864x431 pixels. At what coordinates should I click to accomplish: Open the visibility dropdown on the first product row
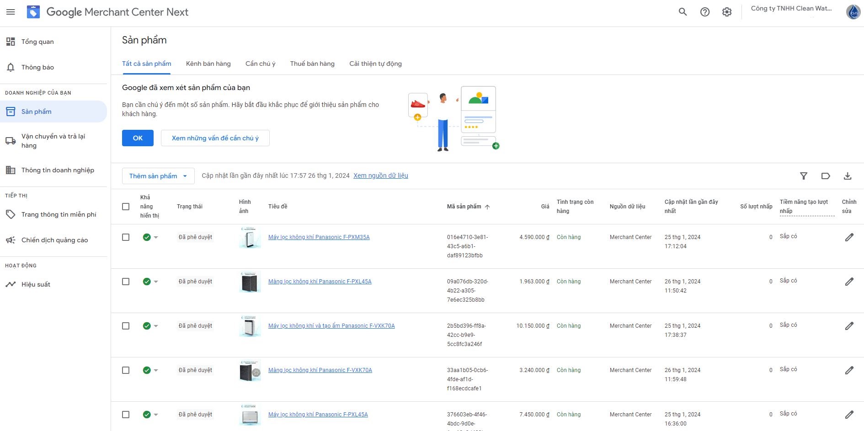click(156, 237)
